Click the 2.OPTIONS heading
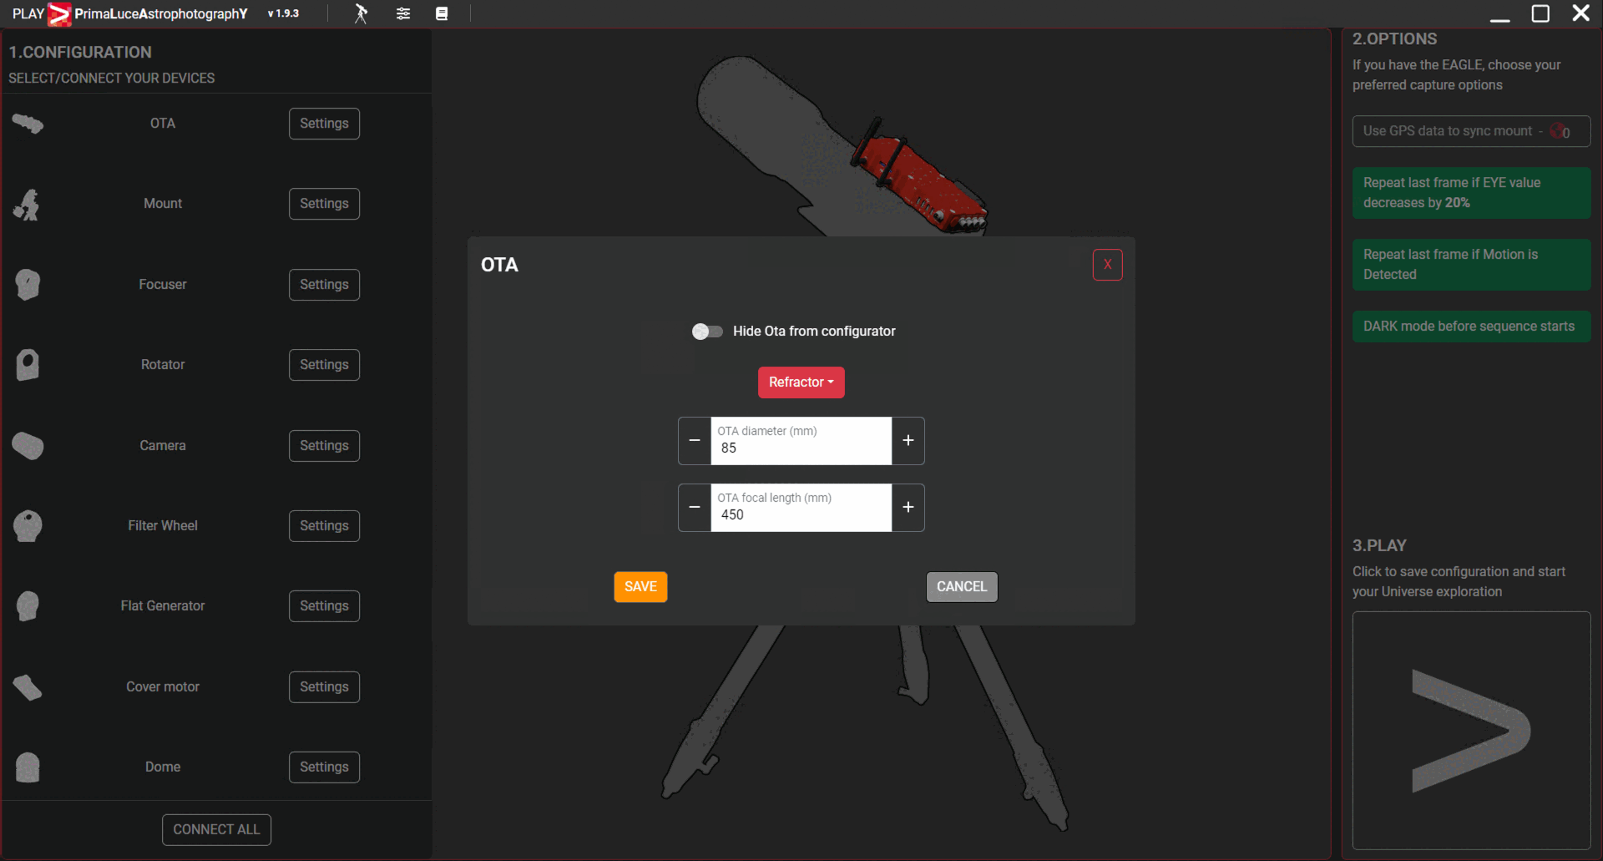The height and width of the screenshot is (861, 1603). point(1394,39)
